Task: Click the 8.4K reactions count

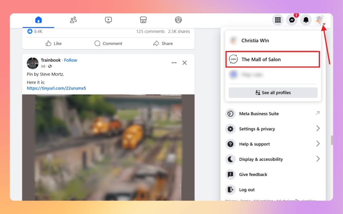Action: click(x=38, y=31)
